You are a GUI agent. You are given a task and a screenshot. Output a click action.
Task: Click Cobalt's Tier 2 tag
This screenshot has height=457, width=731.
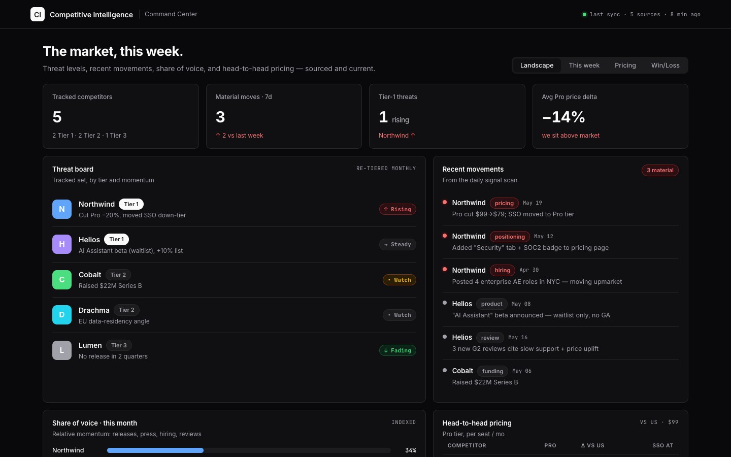[118, 275]
